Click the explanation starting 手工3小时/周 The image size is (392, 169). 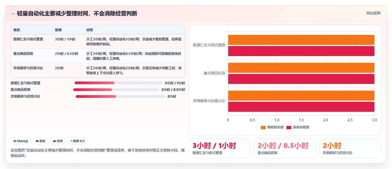[x=134, y=42]
